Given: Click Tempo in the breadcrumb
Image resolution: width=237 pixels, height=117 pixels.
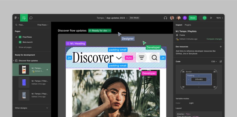Looking at the screenshot, I should click(x=100, y=18).
